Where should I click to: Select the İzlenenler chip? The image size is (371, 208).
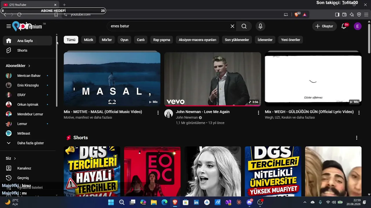pos(265,40)
